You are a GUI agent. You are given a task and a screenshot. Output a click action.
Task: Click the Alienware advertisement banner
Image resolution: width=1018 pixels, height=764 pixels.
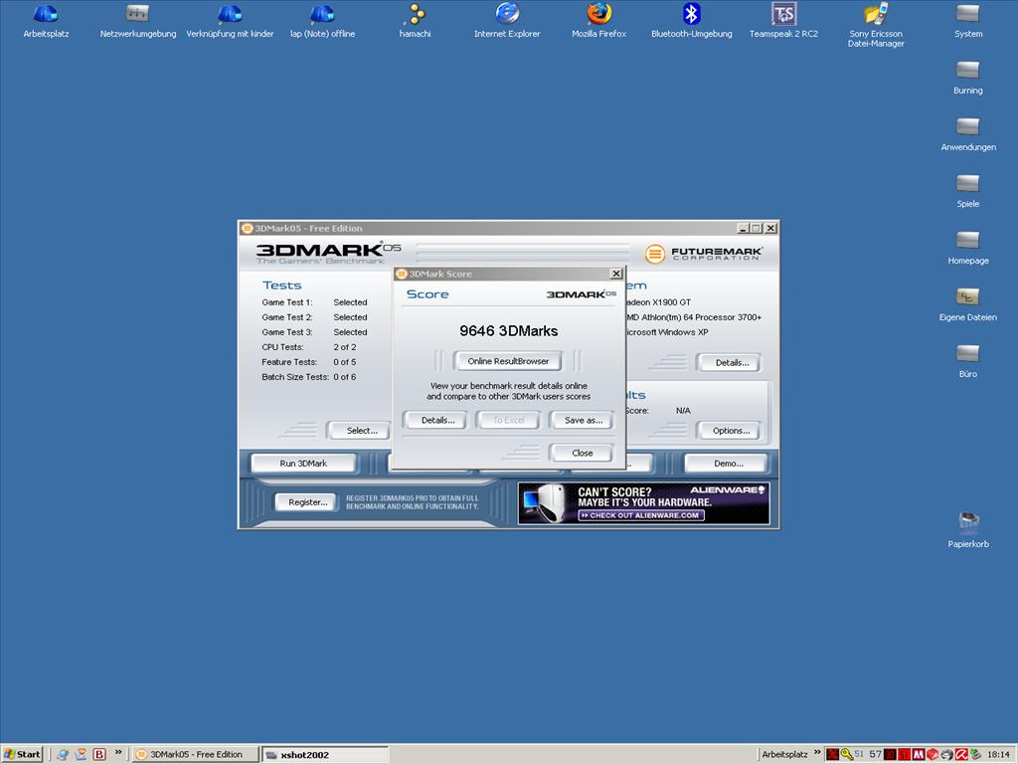(x=644, y=502)
